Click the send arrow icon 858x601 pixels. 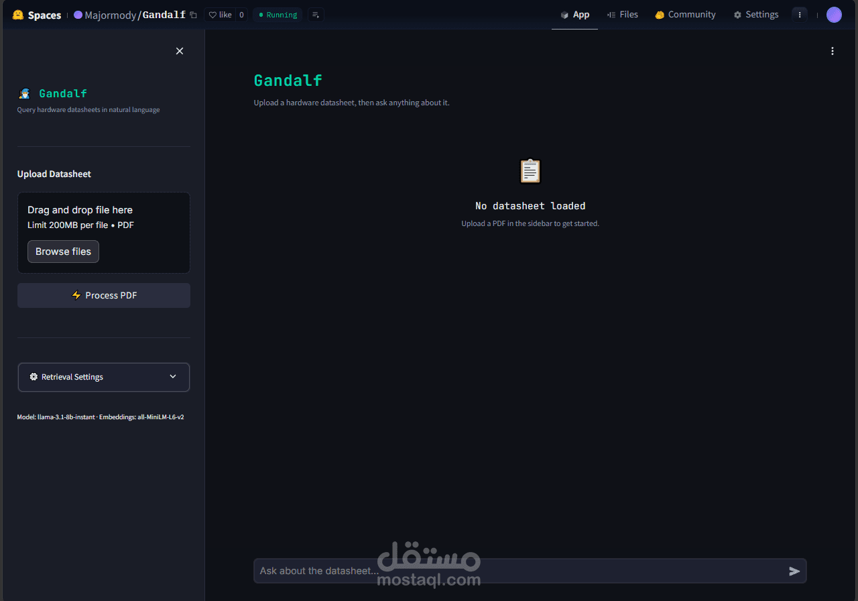(794, 571)
